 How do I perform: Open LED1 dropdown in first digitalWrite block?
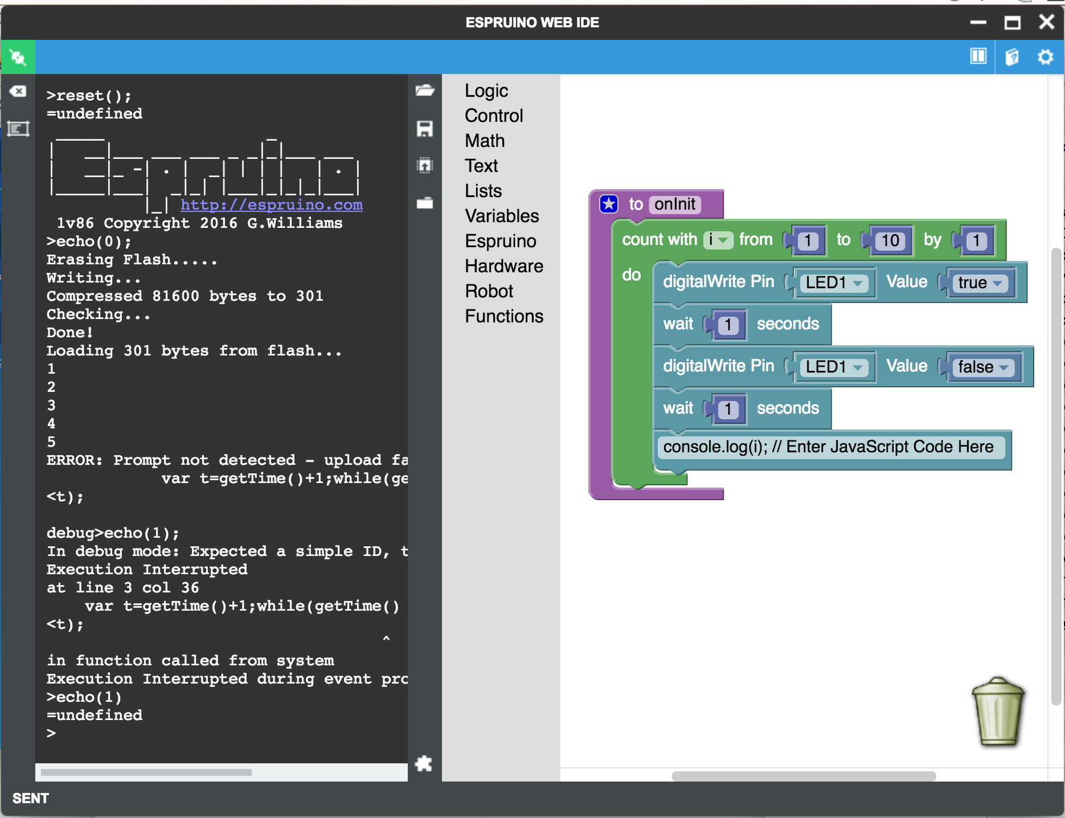coord(835,283)
